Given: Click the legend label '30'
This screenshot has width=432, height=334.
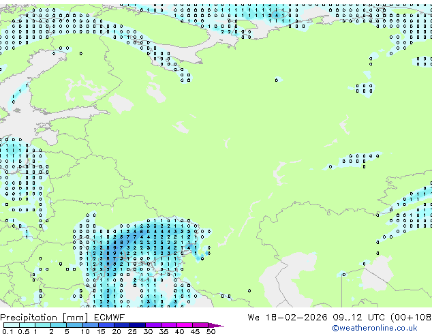Looking at the screenshot, I should [148, 331].
